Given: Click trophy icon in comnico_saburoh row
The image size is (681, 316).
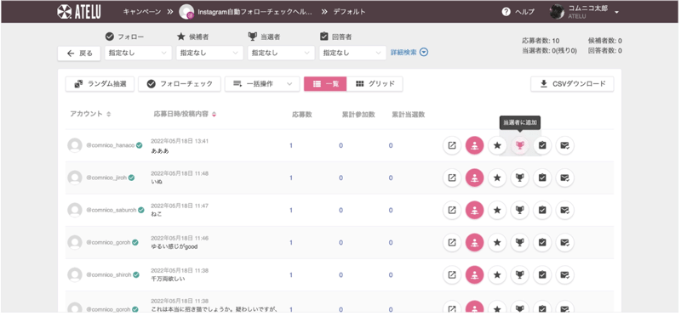Looking at the screenshot, I should (520, 210).
